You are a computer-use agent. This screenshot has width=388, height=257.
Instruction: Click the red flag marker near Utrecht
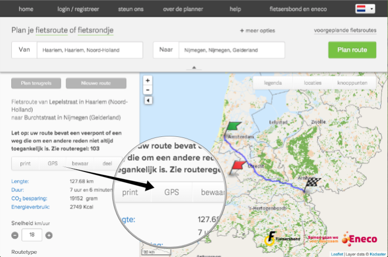[237, 166]
